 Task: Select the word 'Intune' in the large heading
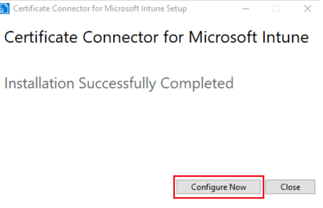coord(285,37)
